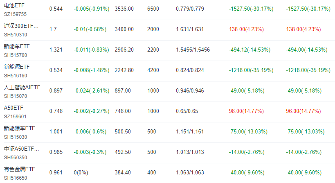Screen dimensions: 335x183
Task: Open the 电池ETF holding name
Action: (14, 5)
